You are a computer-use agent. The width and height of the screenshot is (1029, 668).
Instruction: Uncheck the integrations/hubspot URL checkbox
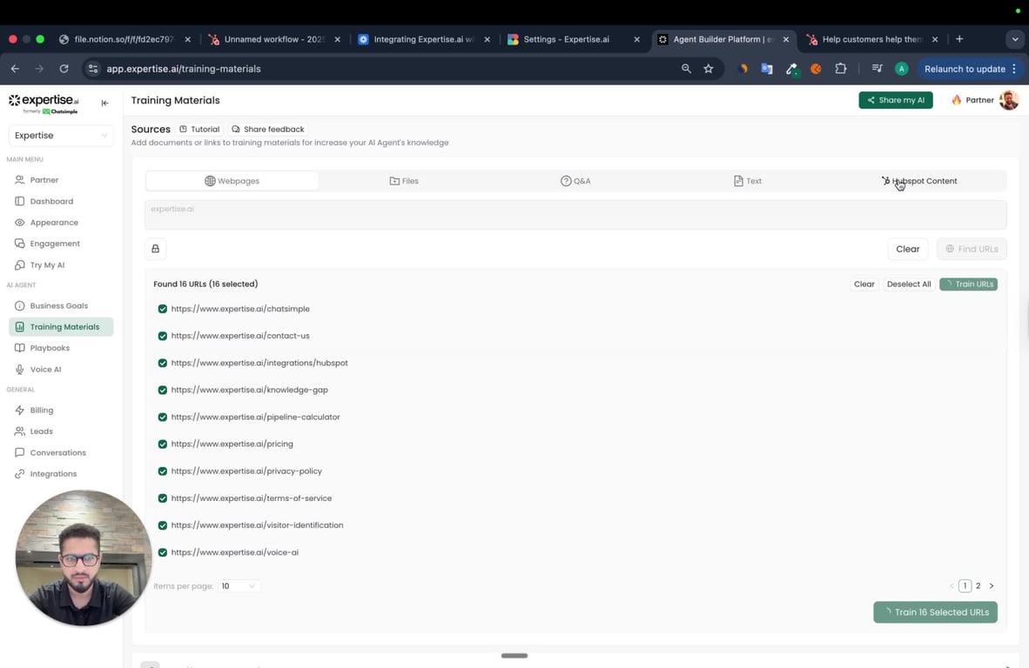(x=162, y=364)
